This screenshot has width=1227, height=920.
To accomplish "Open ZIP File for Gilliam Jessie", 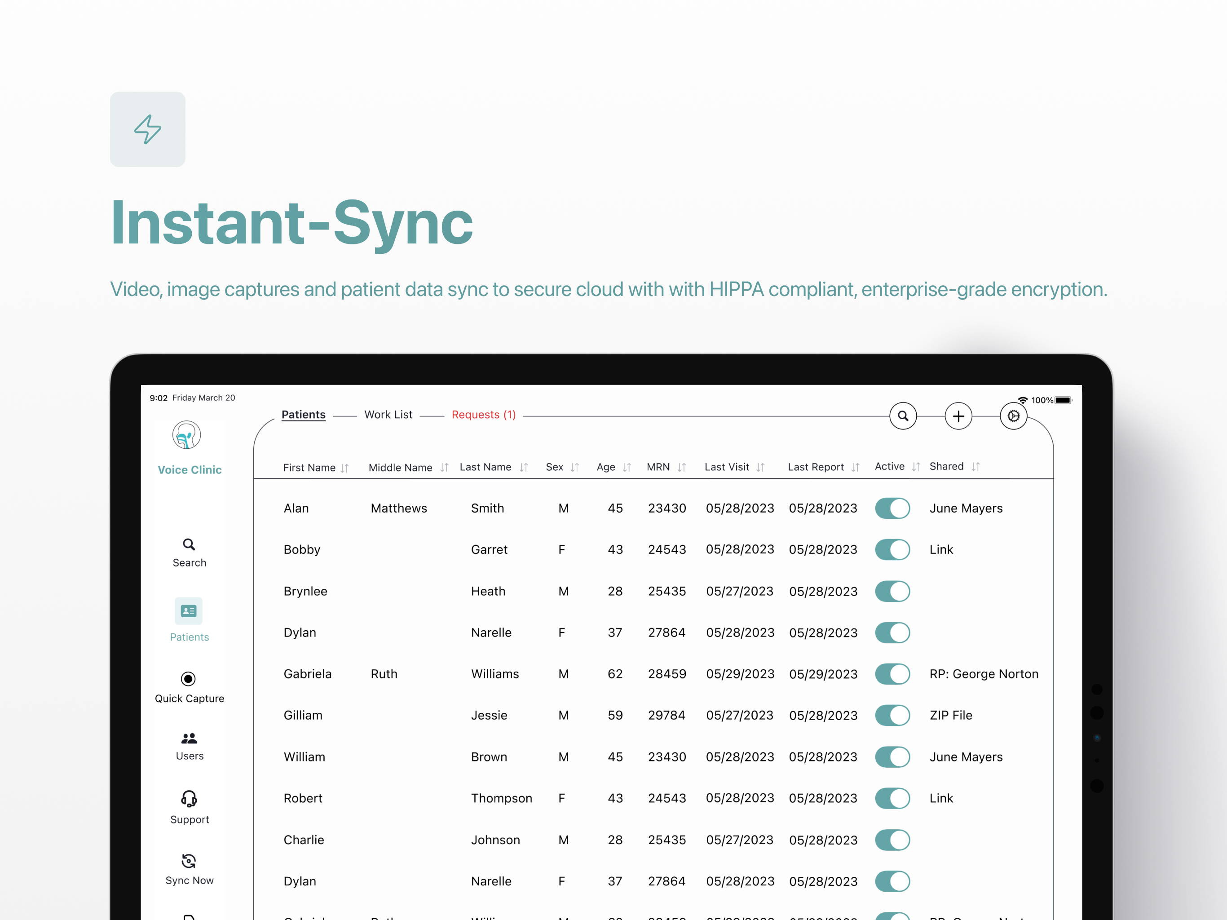I will coord(951,715).
